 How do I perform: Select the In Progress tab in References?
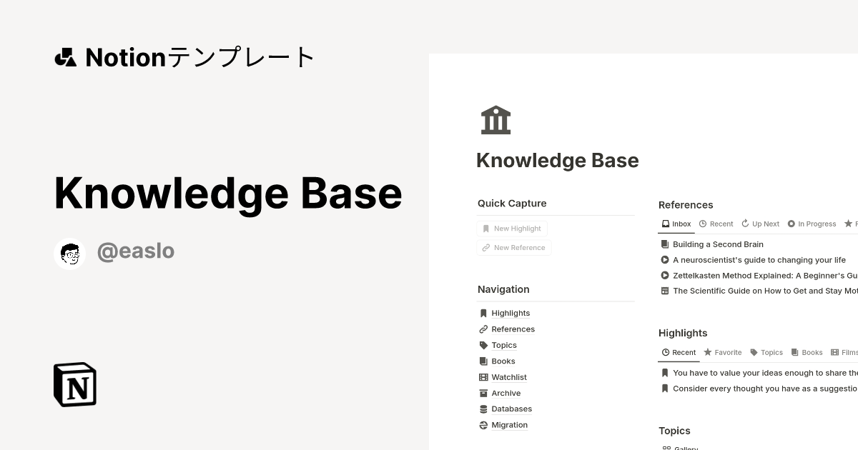click(x=812, y=224)
